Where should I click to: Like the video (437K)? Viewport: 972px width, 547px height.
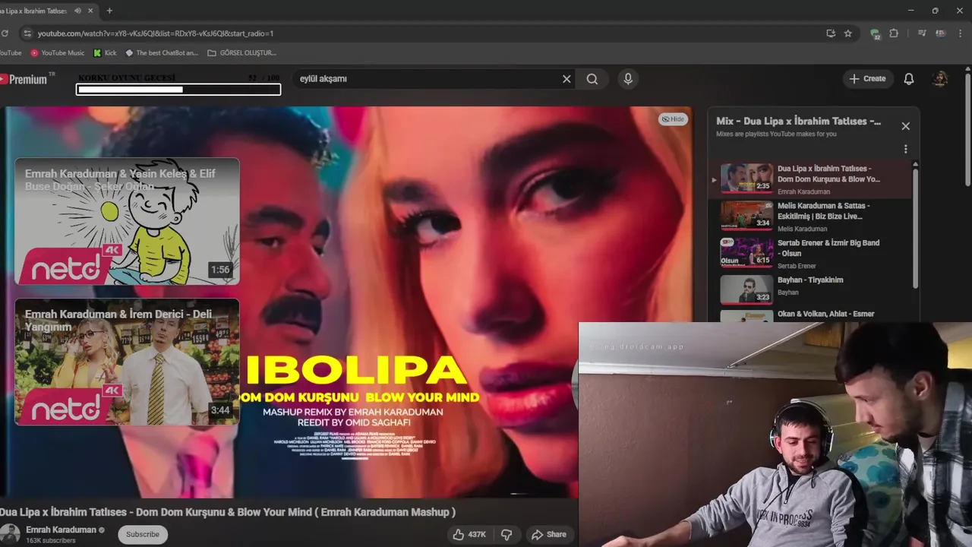(x=469, y=535)
